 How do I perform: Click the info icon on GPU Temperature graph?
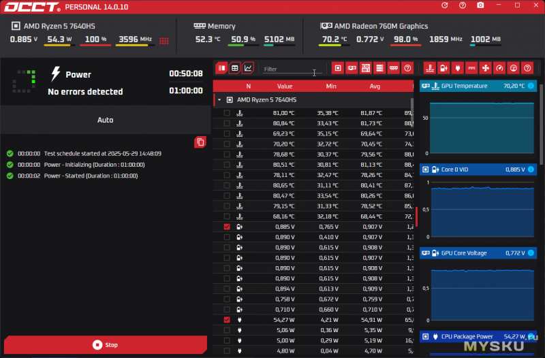click(531, 86)
